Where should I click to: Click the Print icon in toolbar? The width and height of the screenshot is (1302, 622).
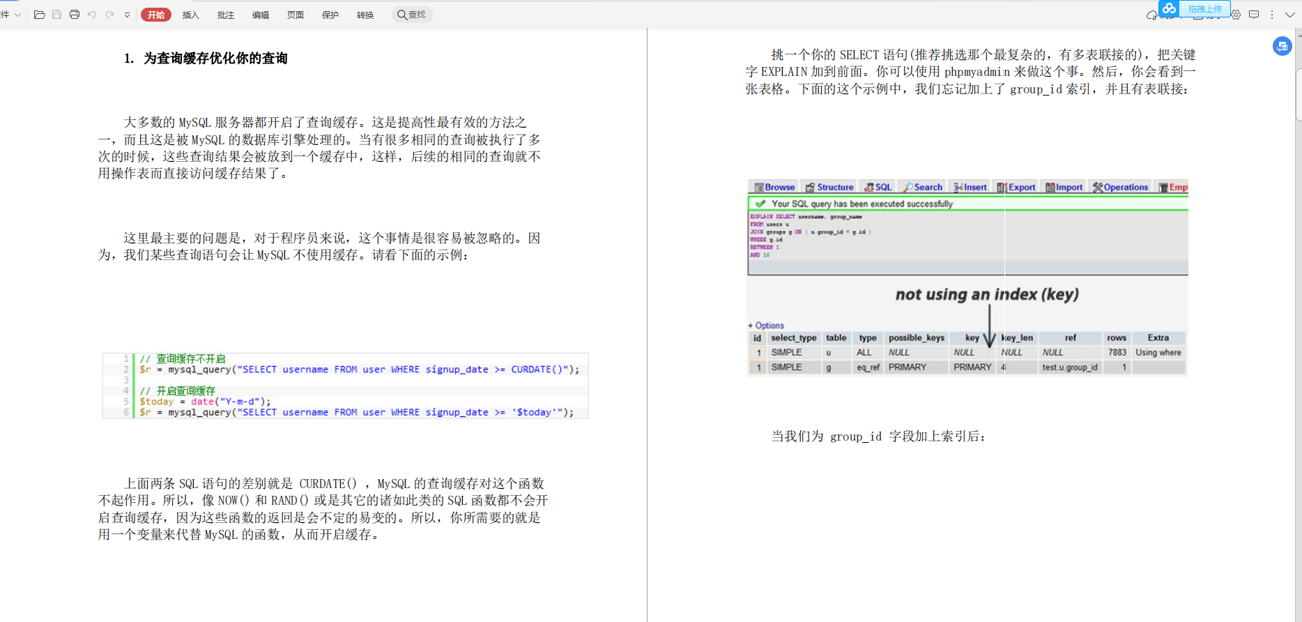point(75,15)
